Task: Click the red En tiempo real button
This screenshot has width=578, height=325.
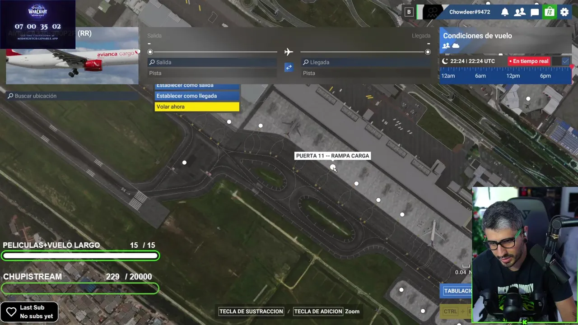Action: click(x=529, y=61)
